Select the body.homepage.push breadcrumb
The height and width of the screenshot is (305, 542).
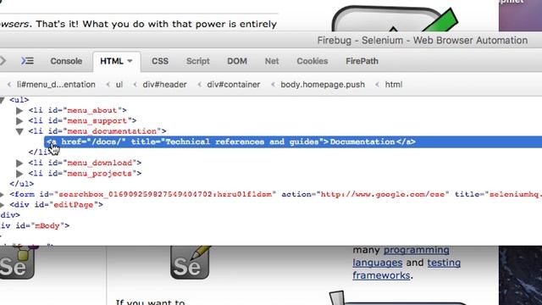click(323, 85)
